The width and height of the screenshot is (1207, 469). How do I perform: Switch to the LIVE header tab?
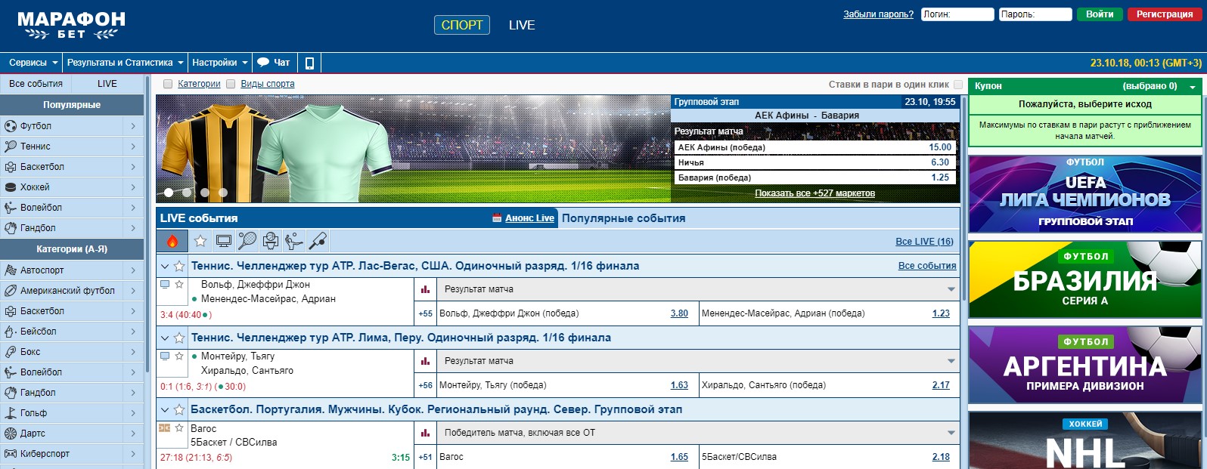pyautogui.click(x=522, y=25)
